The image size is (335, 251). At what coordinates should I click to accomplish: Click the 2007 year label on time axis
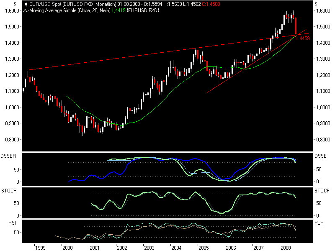point(258,248)
